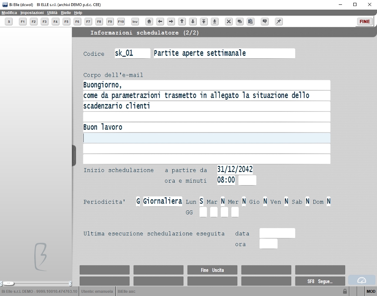
Task: Click the F3 toolbar key
Action: pyautogui.click(x=45, y=22)
